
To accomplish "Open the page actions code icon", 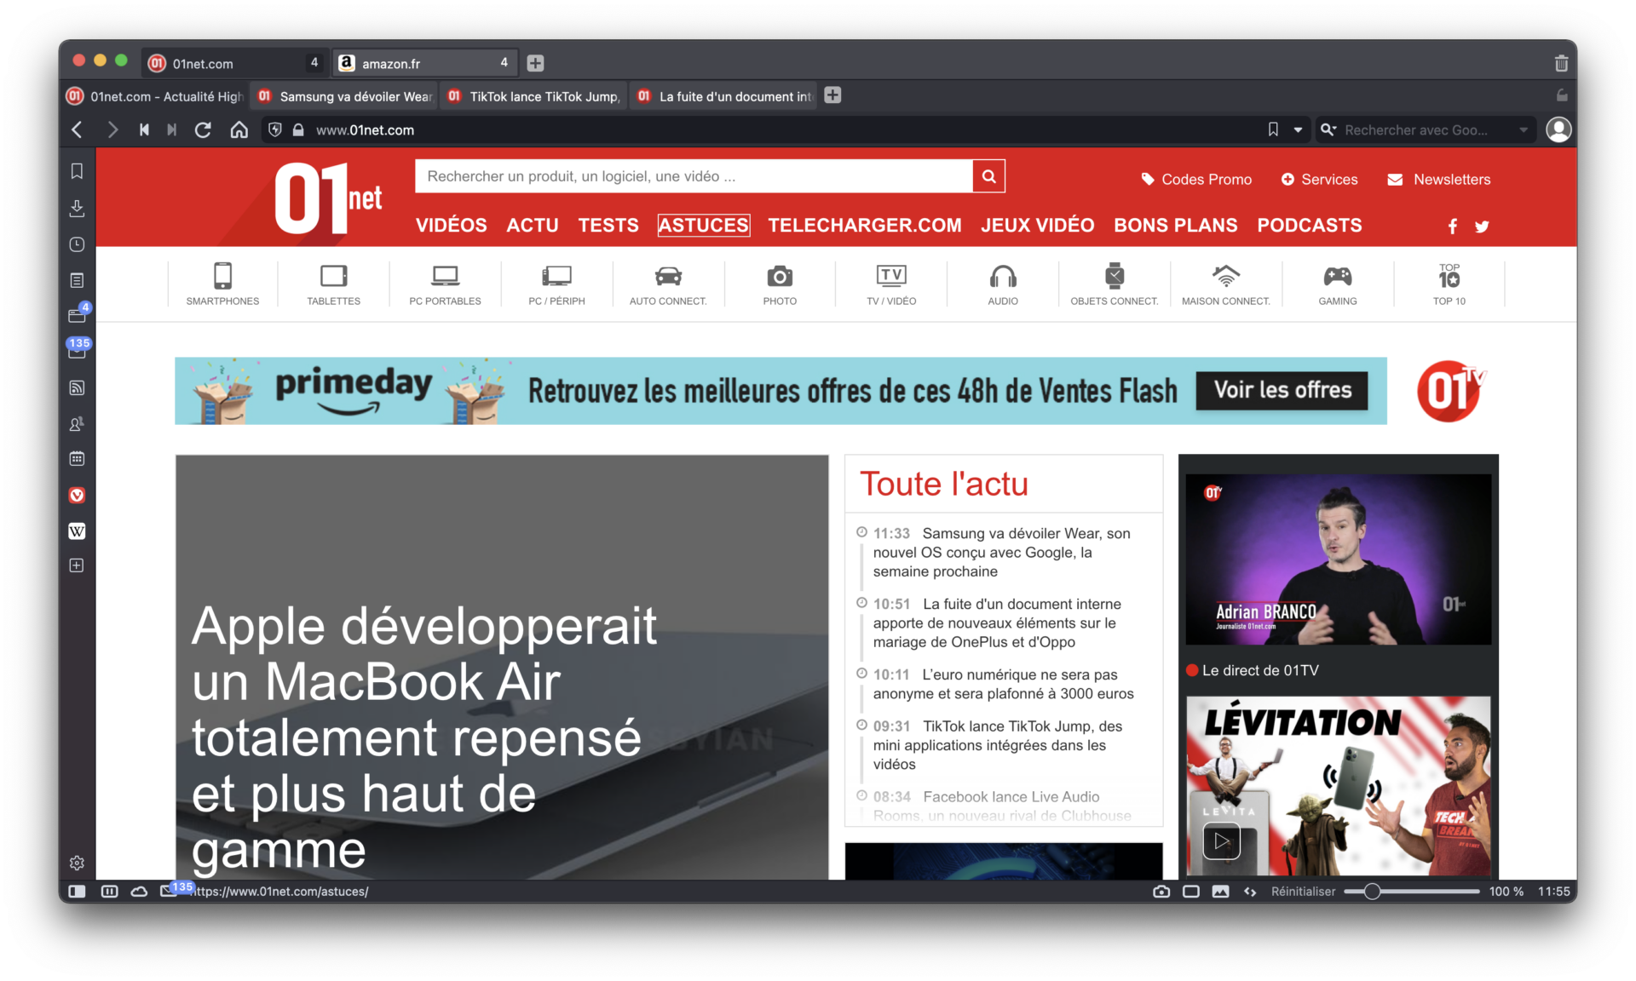I will (1250, 891).
